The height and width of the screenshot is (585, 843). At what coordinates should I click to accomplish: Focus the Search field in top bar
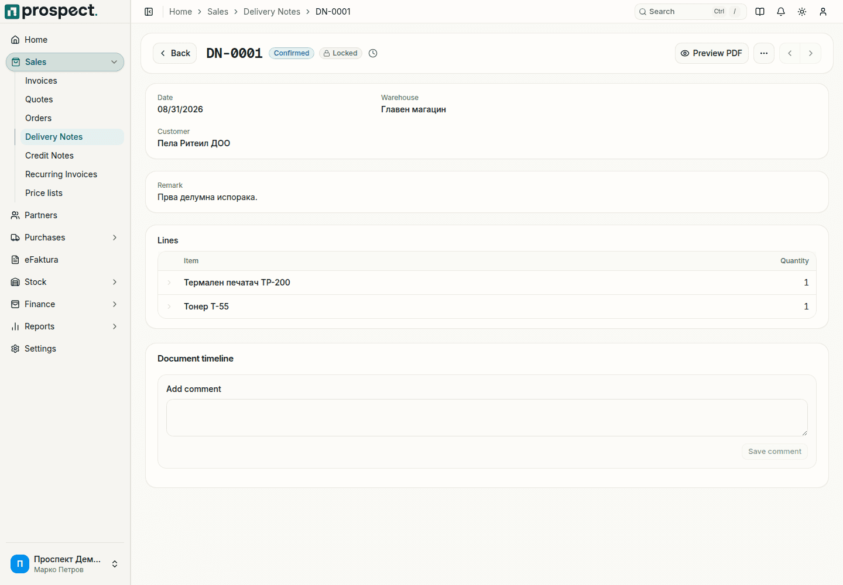click(690, 12)
